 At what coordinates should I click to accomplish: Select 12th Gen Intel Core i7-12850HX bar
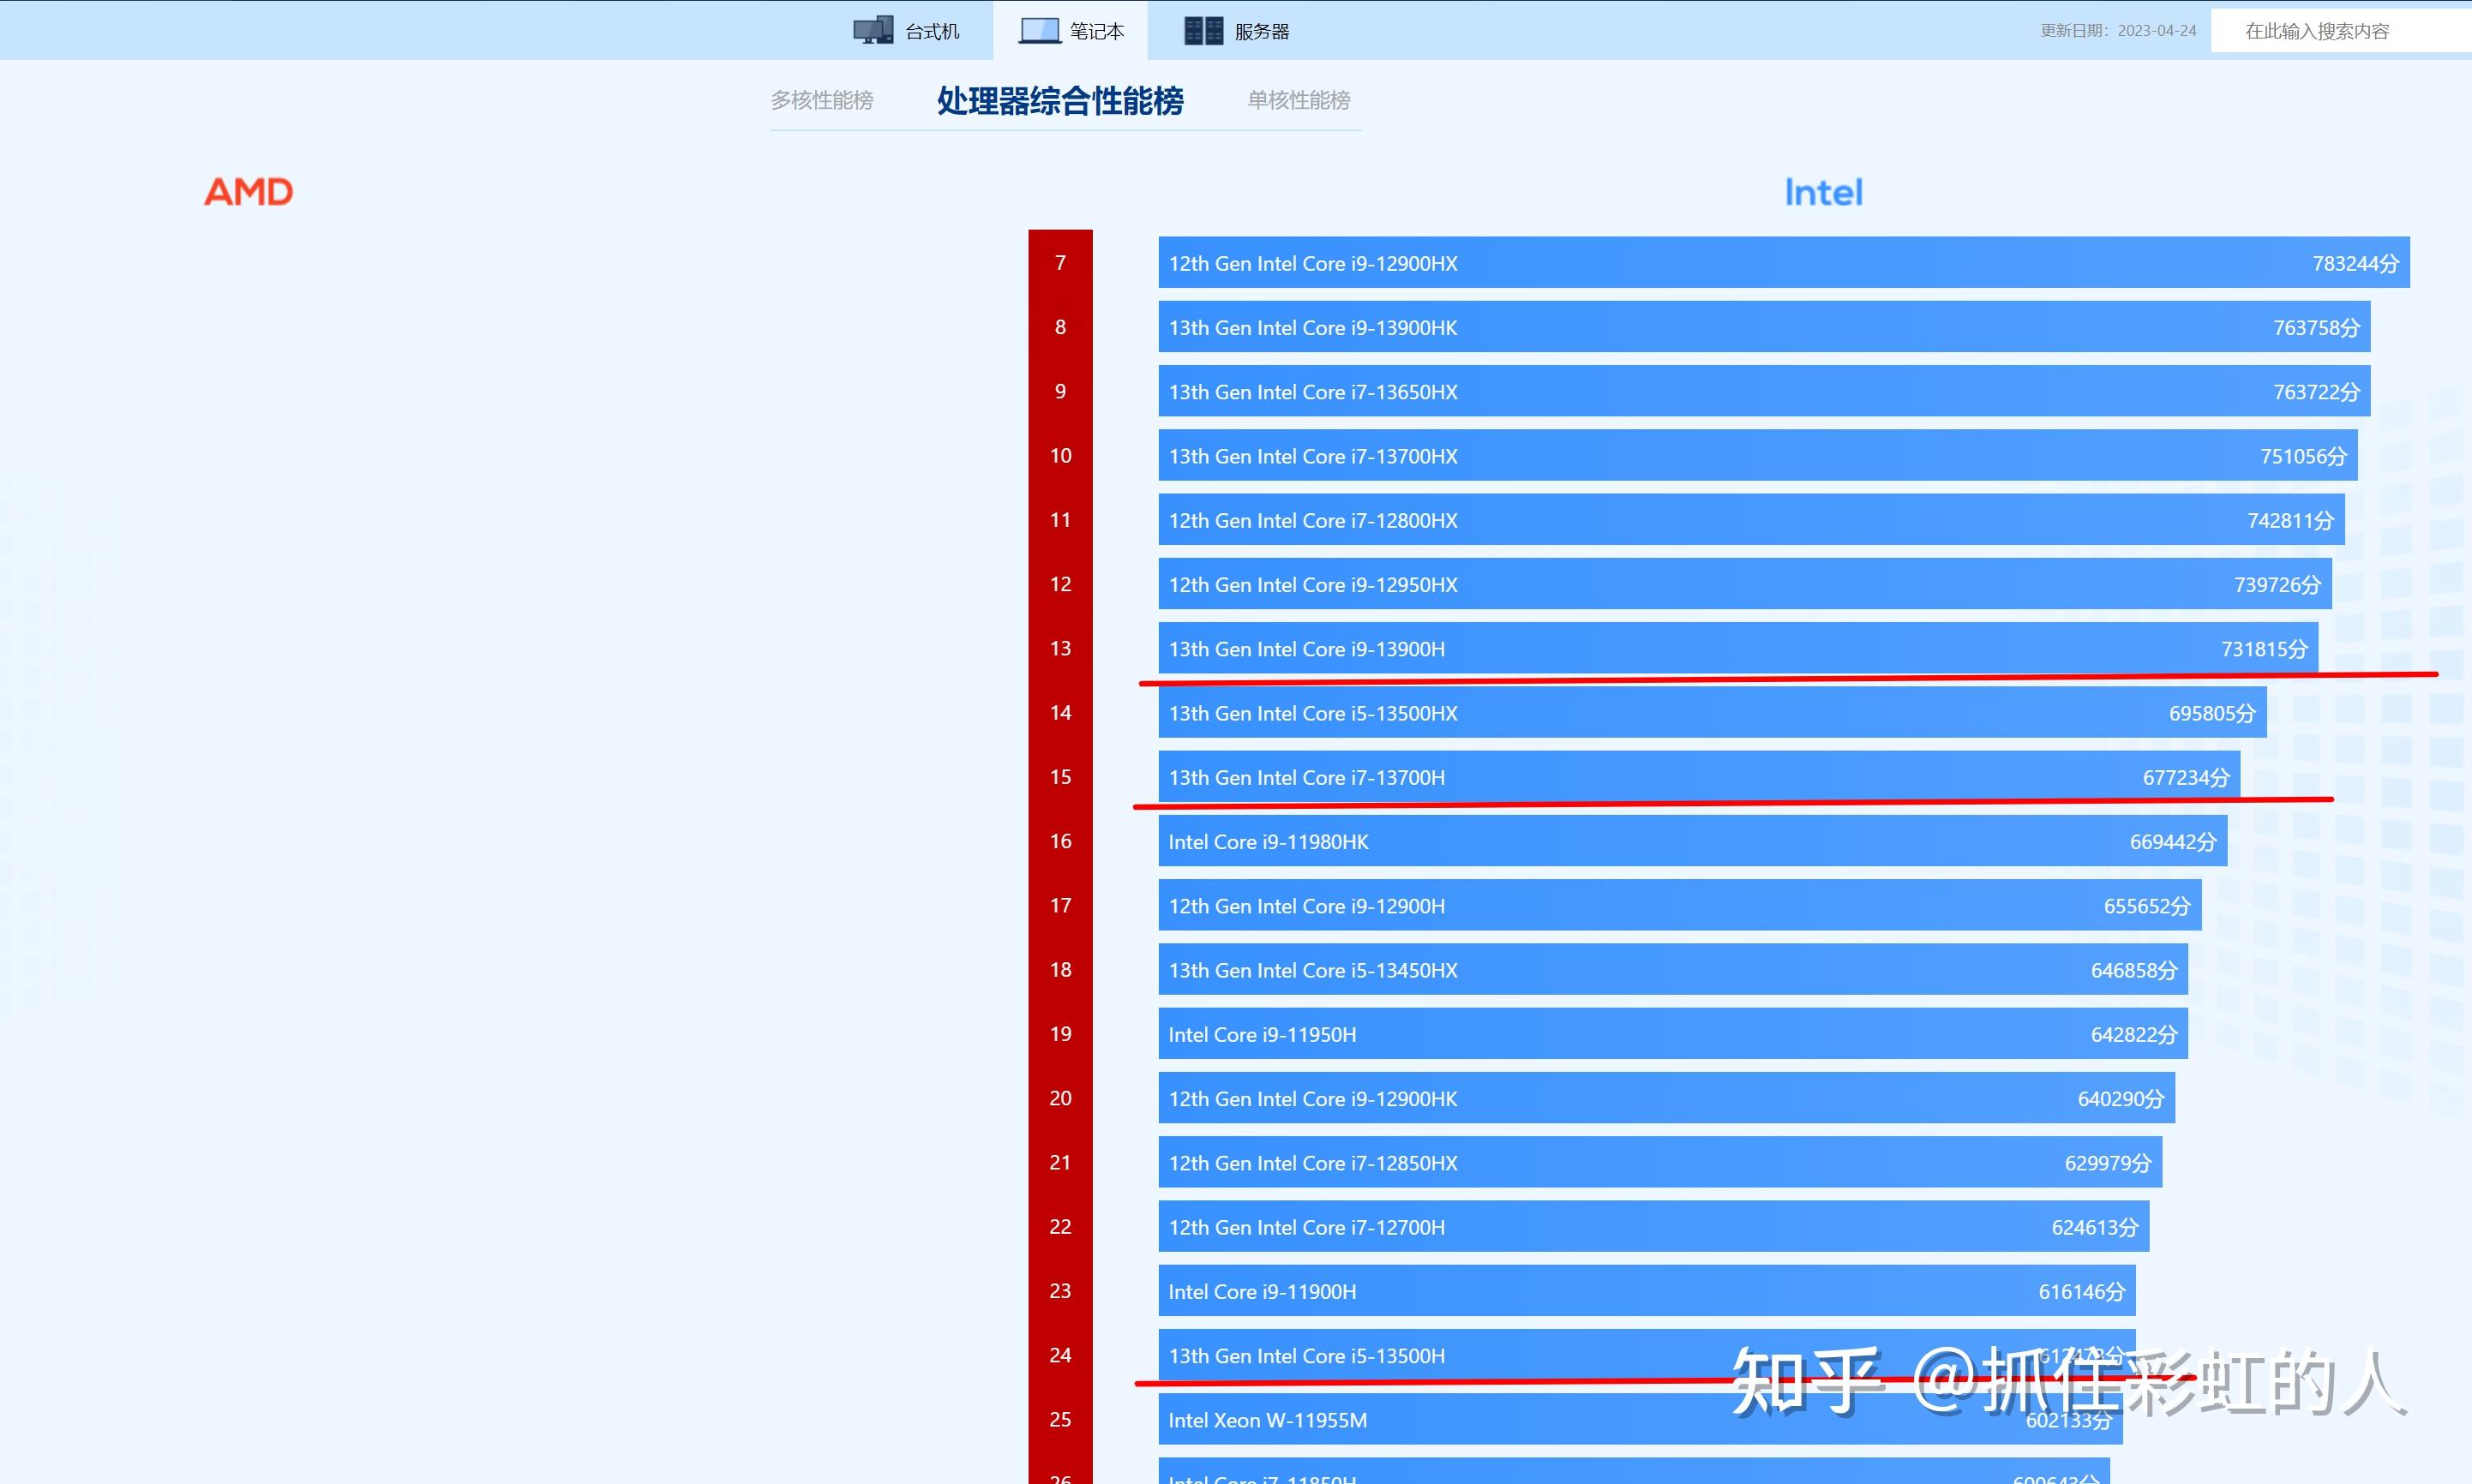(1659, 1162)
